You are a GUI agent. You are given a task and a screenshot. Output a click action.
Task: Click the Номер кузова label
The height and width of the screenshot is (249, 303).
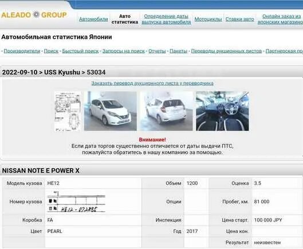coord(26,201)
